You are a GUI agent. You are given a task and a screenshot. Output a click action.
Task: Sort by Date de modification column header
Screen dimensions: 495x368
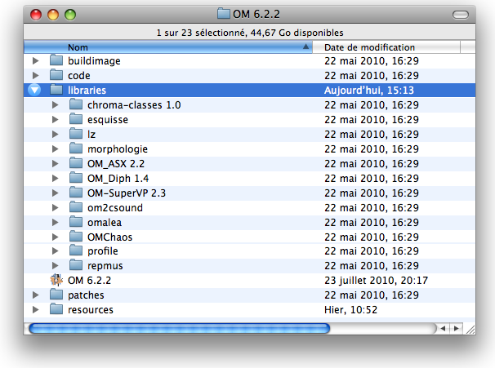pyautogui.click(x=386, y=47)
